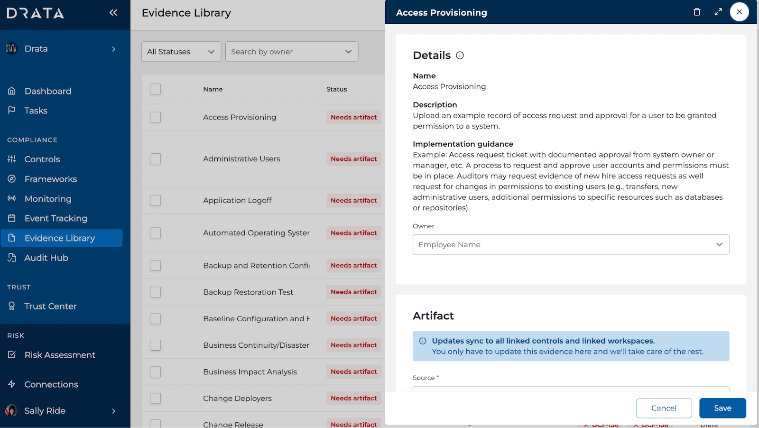Go to Risk Assessment page
The width and height of the screenshot is (759, 428).
pos(60,355)
